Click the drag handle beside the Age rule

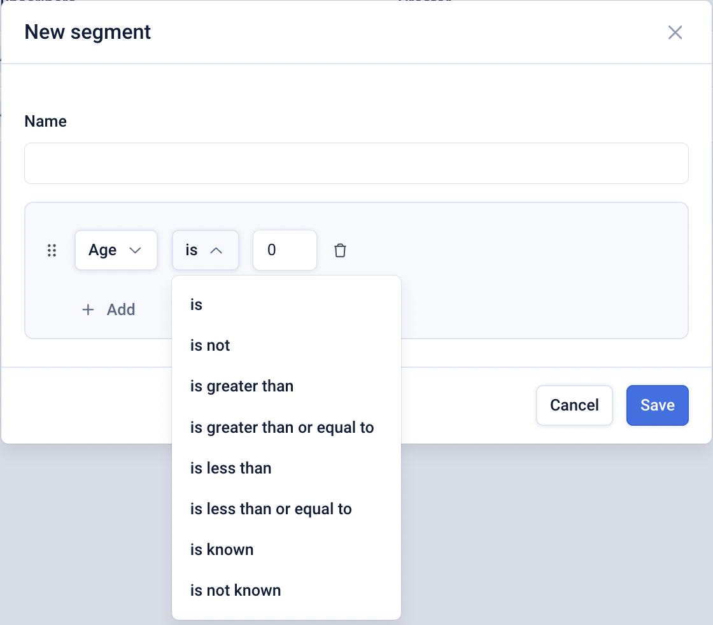(52, 251)
